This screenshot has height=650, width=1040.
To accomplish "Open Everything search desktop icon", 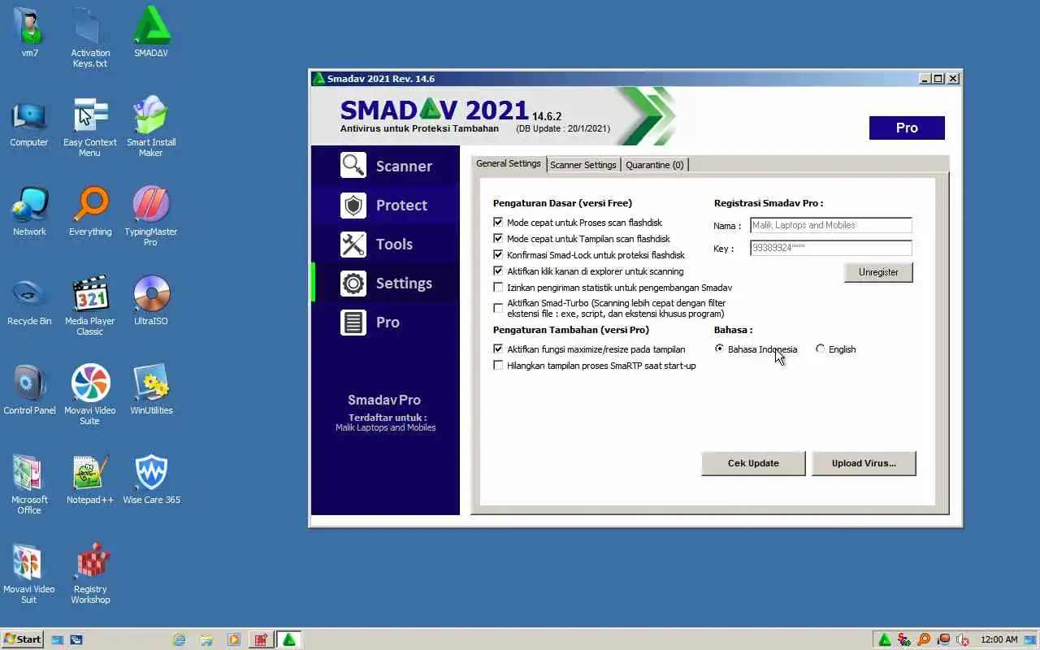I will pyautogui.click(x=90, y=213).
